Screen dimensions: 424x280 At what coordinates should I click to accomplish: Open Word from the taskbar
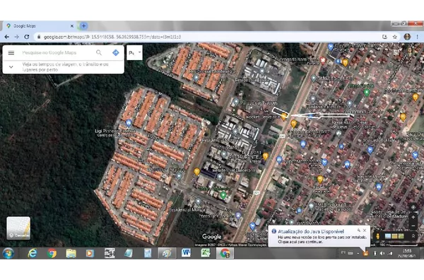(186, 253)
